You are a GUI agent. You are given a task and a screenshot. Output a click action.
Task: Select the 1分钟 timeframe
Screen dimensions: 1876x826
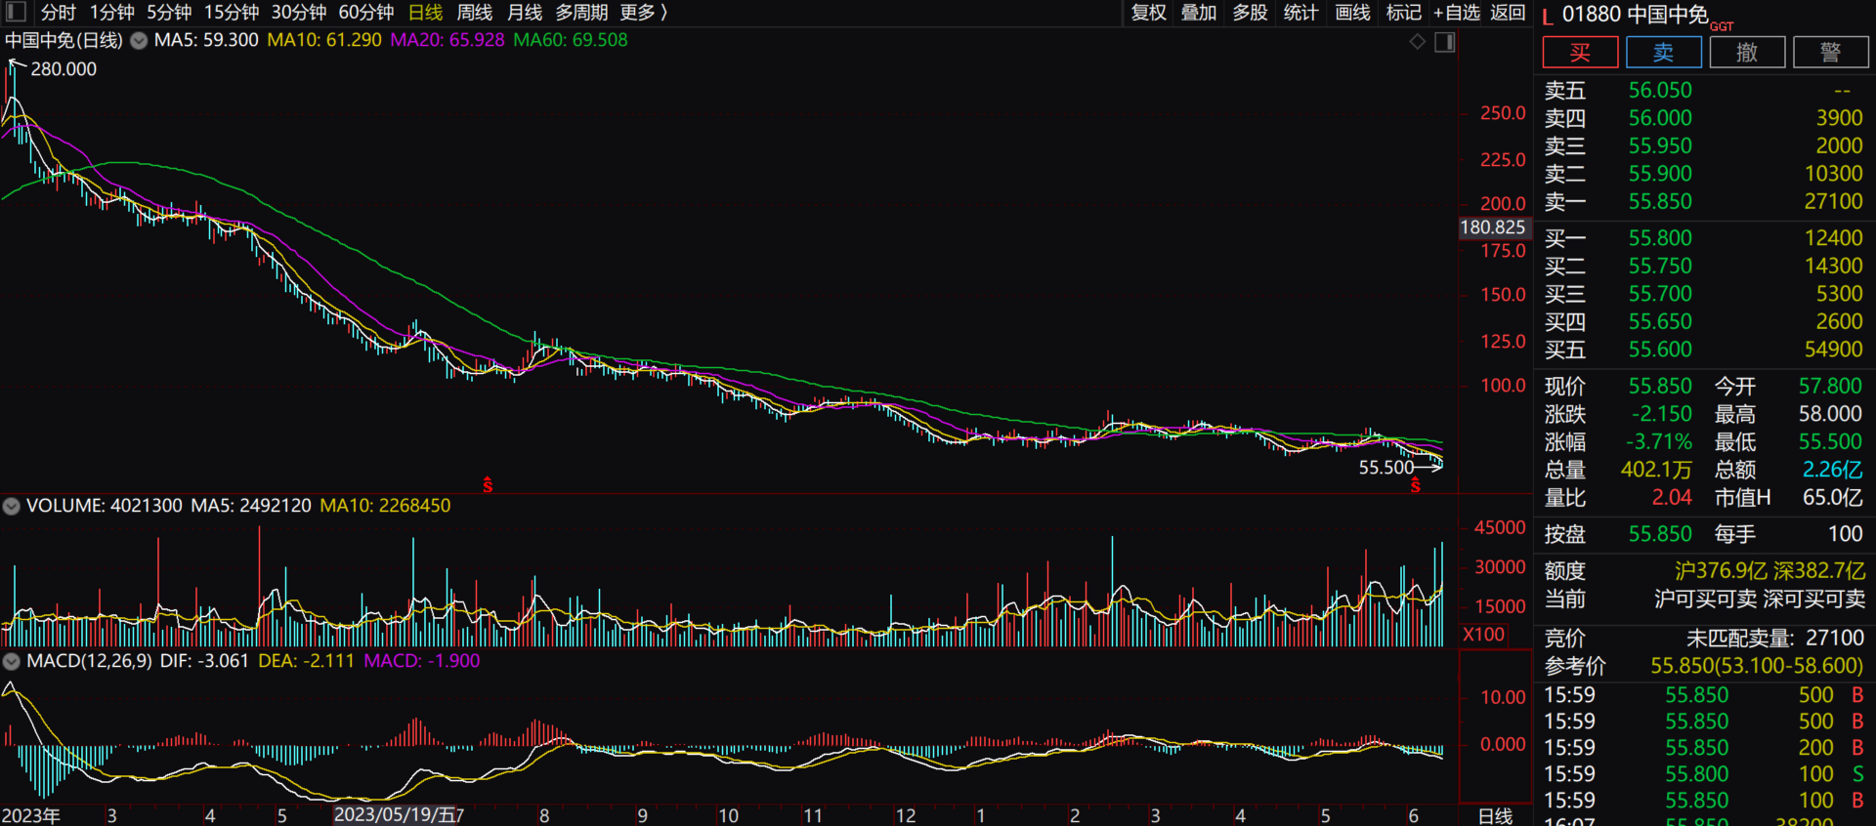[112, 13]
